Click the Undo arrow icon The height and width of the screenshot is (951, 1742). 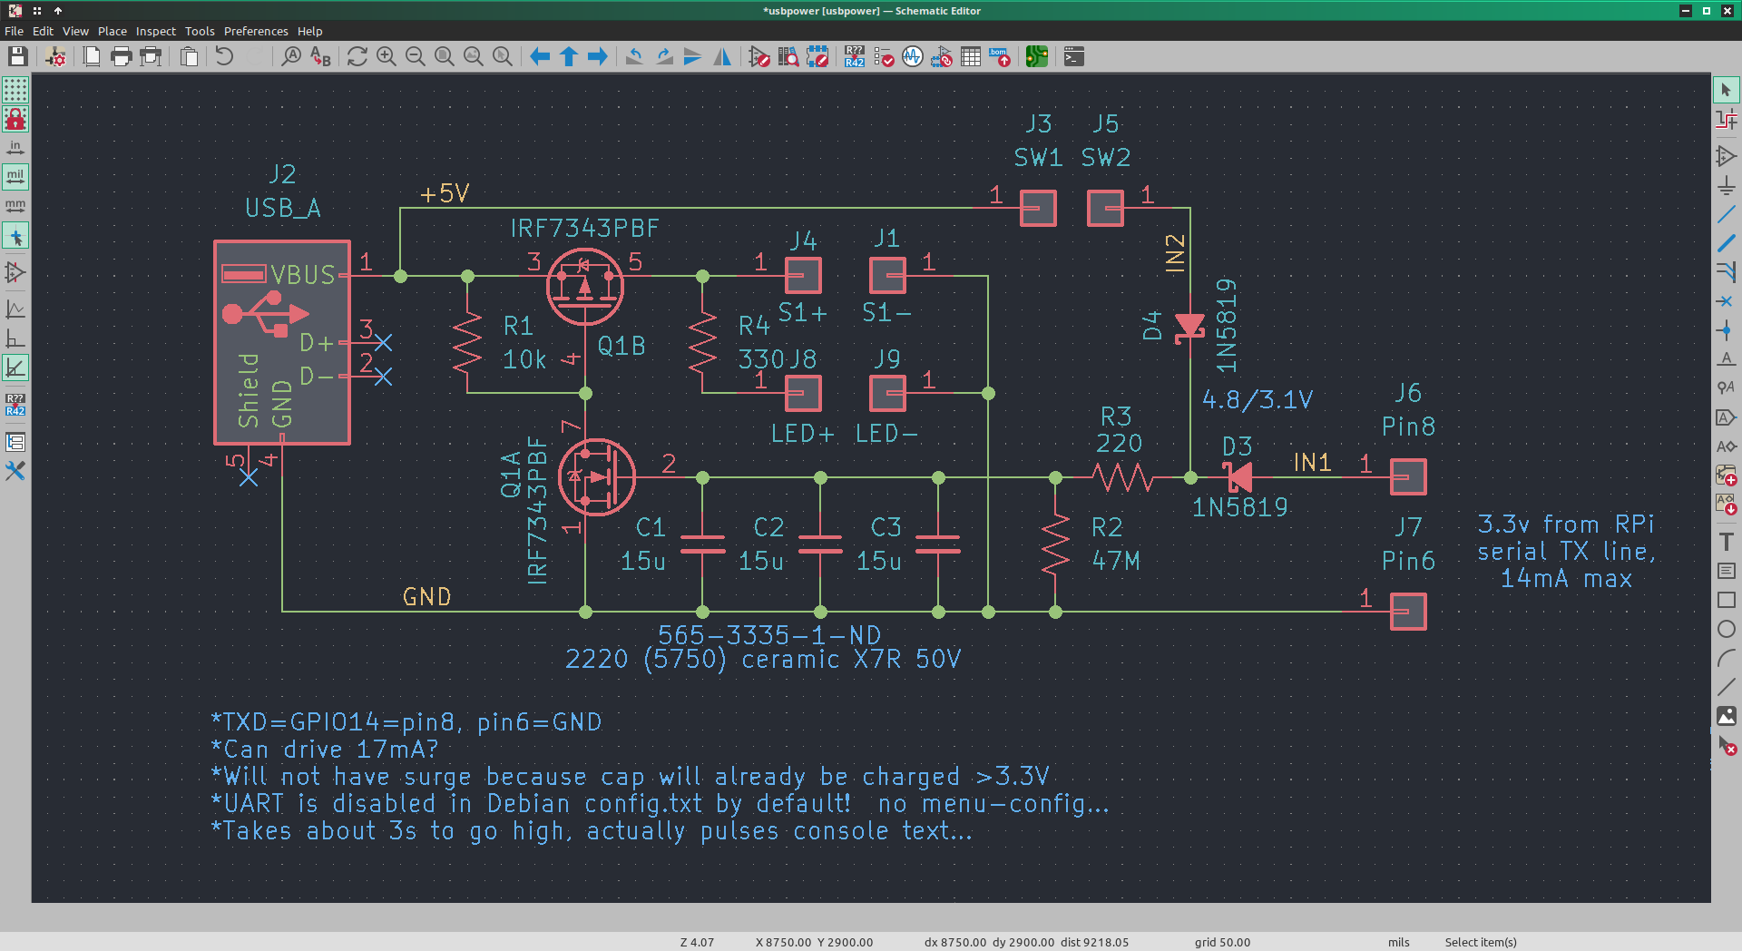224,56
